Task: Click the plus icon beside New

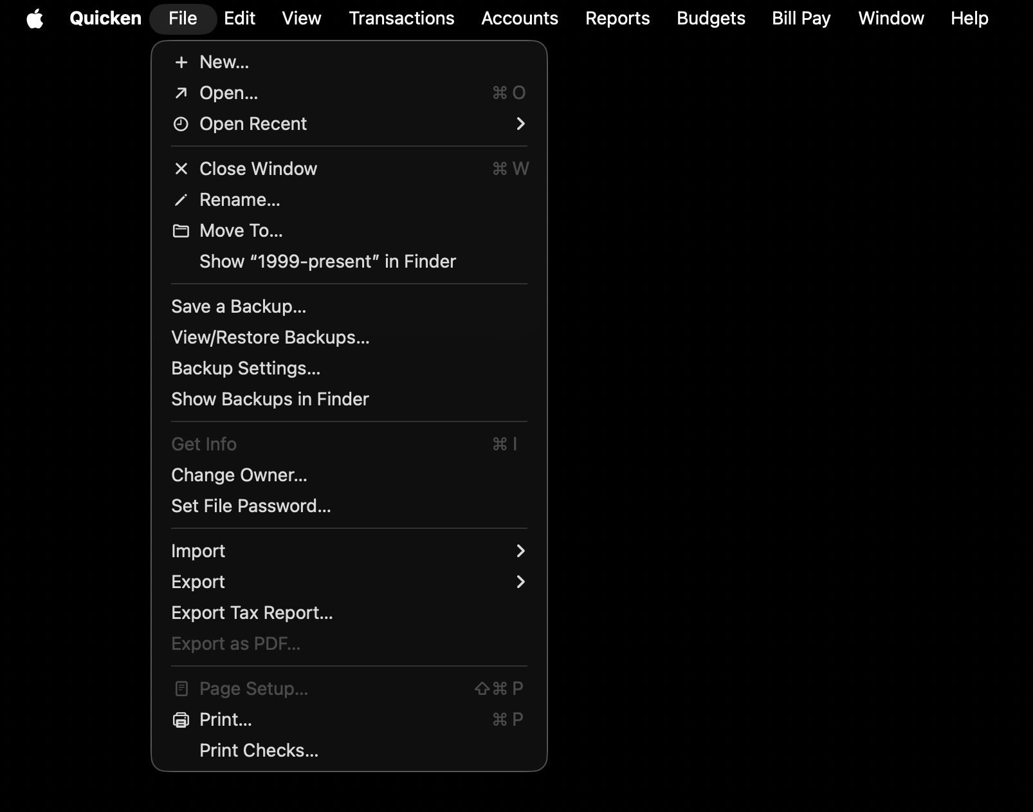Action: tap(181, 62)
